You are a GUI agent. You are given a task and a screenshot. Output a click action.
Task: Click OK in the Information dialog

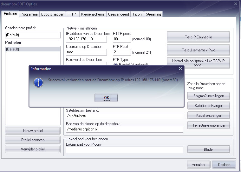(x=106, y=98)
